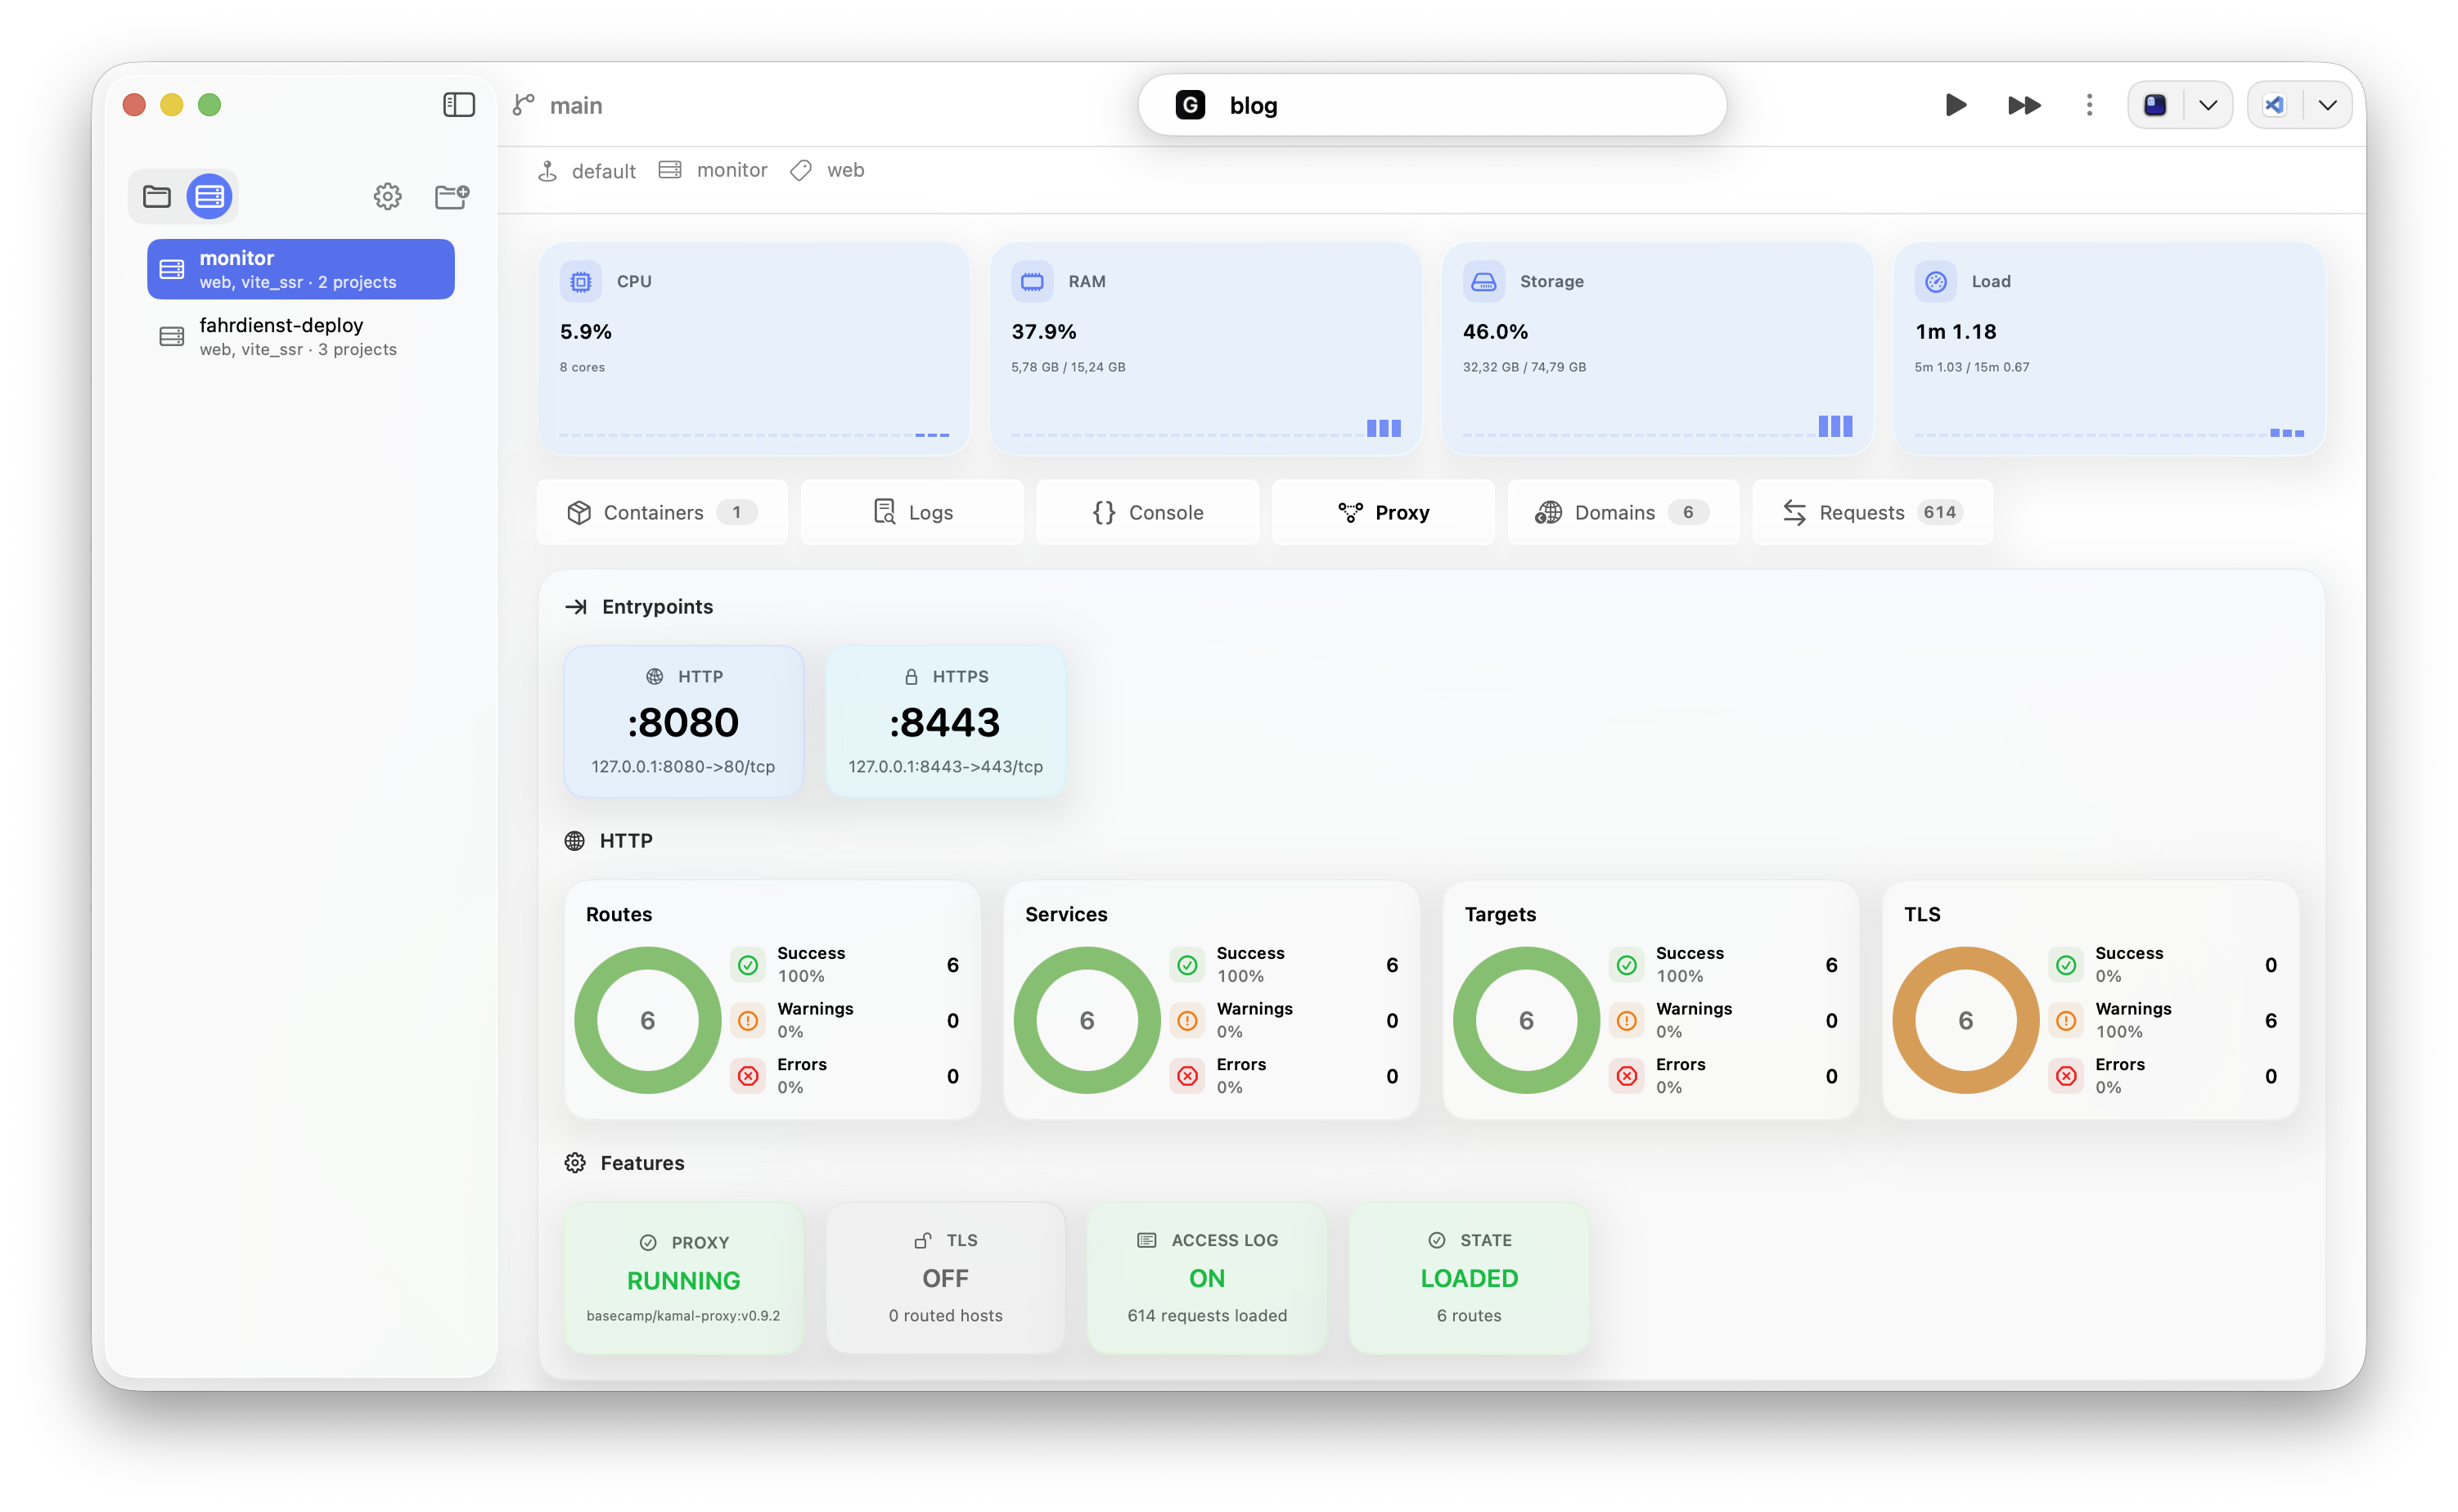Click the TLS Warnings icon
Screen dimensions: 2458x1512
coord(2066,1020)
